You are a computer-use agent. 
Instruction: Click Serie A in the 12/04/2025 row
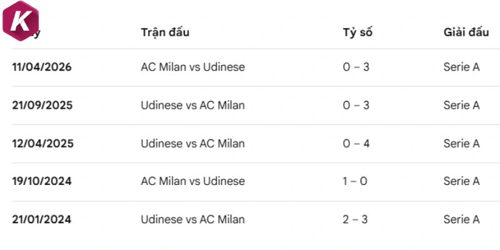pyautogui.click(x=461, y=144)
